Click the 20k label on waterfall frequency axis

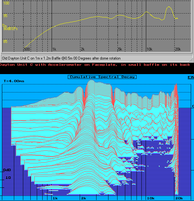[x=179, y=198]
